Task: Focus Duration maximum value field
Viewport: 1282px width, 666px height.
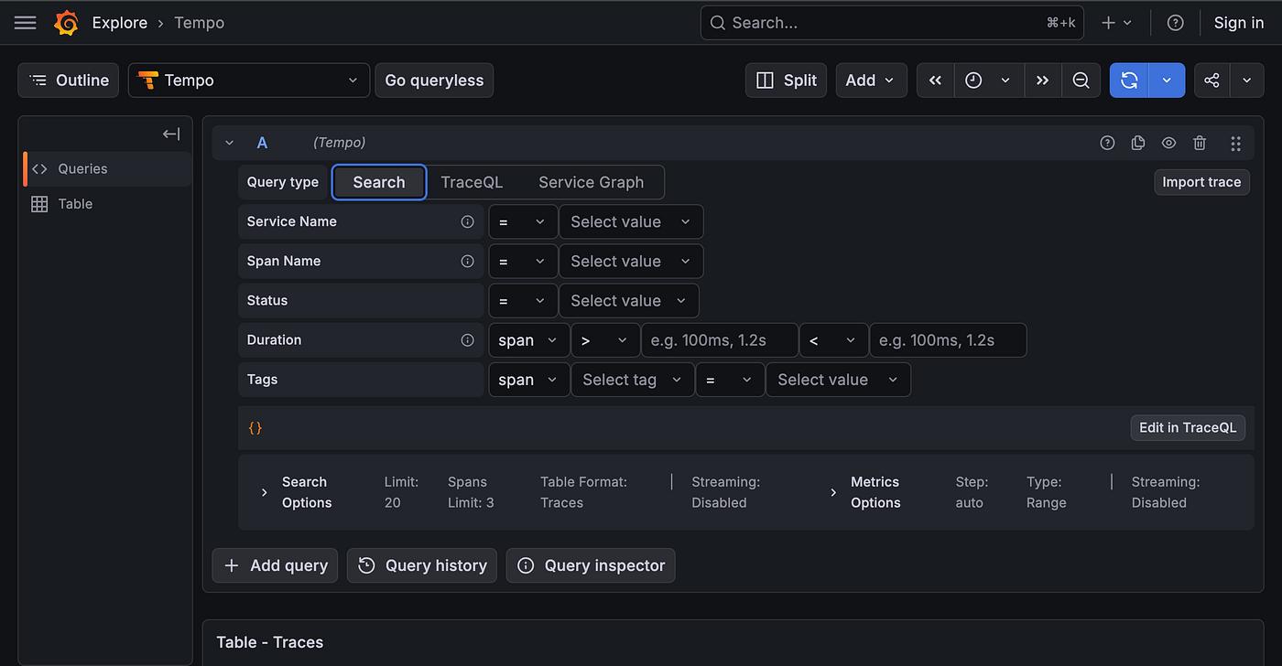Action: [x=948, y=340]
